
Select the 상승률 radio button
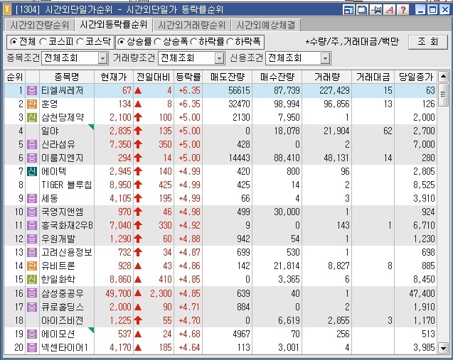point(122,42)
